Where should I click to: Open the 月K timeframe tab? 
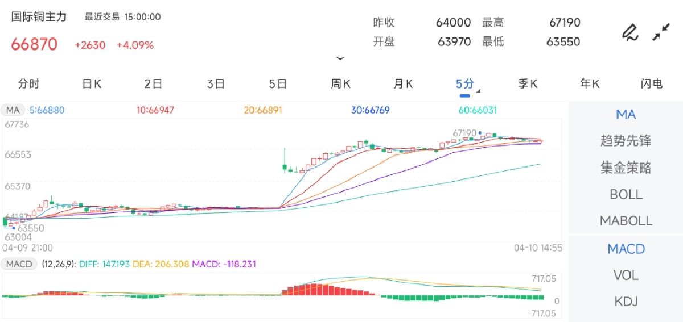click(x=403, y=84)
